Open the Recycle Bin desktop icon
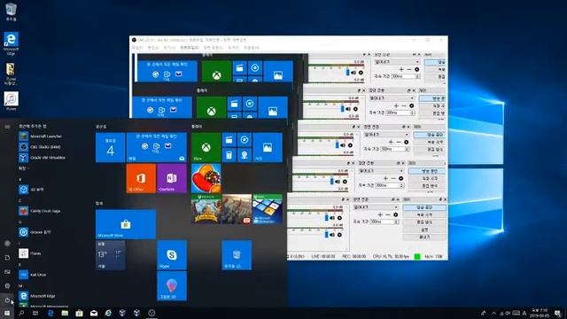This screenshot has width=567, height=319. [x=11, y=12]
